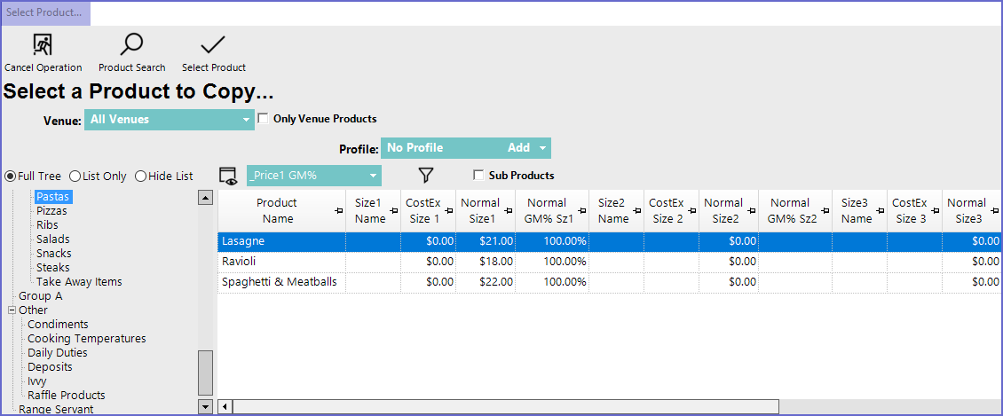Enable Only Venue Products checkbox
The width and height of the screenshot is (1003, 416).
pyautogui.click(x=263, y=119)
